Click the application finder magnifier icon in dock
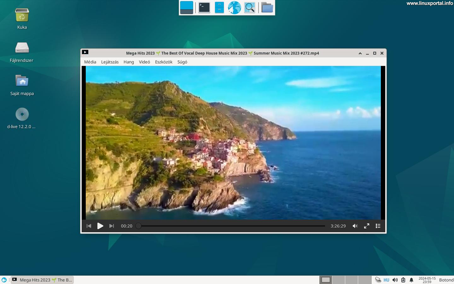454x284 pixels. 249,7
